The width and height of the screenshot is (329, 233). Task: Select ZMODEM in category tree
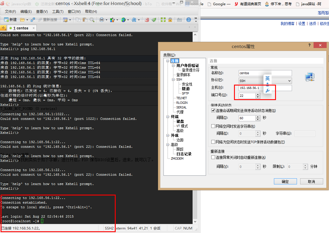pyautogui.click(x=177, y=159)
